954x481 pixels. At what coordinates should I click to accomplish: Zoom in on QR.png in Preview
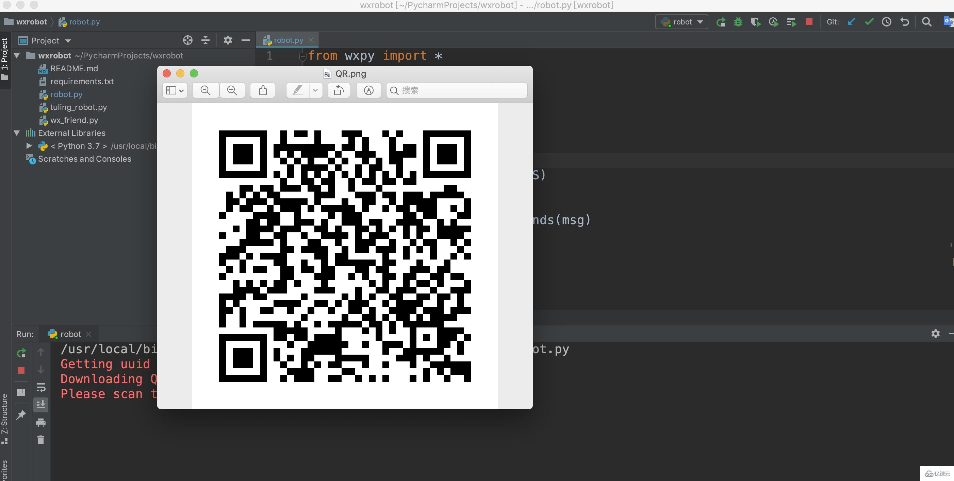tap(232, 91)
